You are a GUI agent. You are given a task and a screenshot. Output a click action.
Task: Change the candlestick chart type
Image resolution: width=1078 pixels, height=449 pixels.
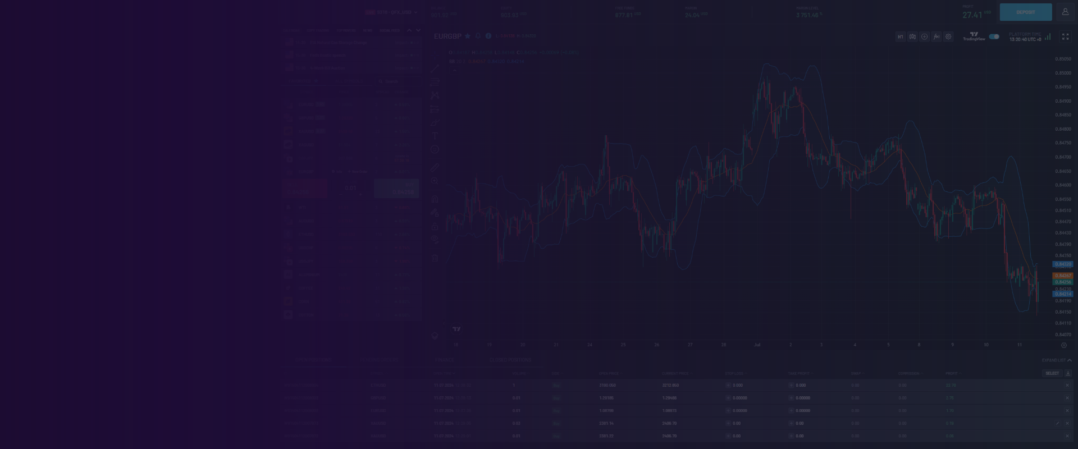912,36
